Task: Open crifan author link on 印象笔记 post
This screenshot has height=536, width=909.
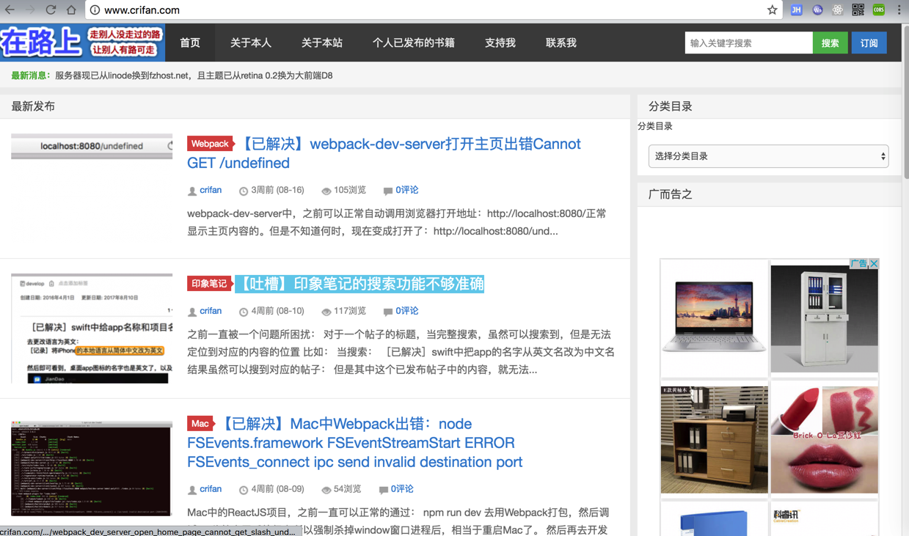Action: [x=211, y=311]
